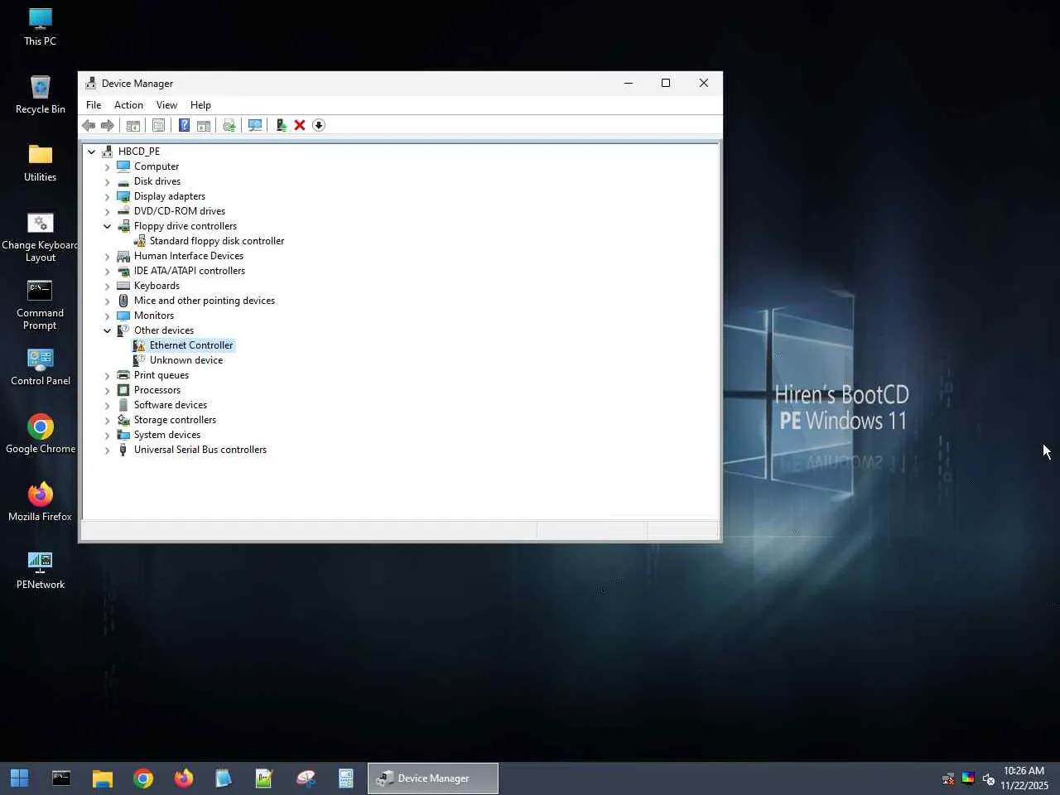The width and height of the screenshot is (1060, 795).
Task: Select IDE ATA/ATAPI controllers category
Action: pyautogui.click(x=190, y=271)
